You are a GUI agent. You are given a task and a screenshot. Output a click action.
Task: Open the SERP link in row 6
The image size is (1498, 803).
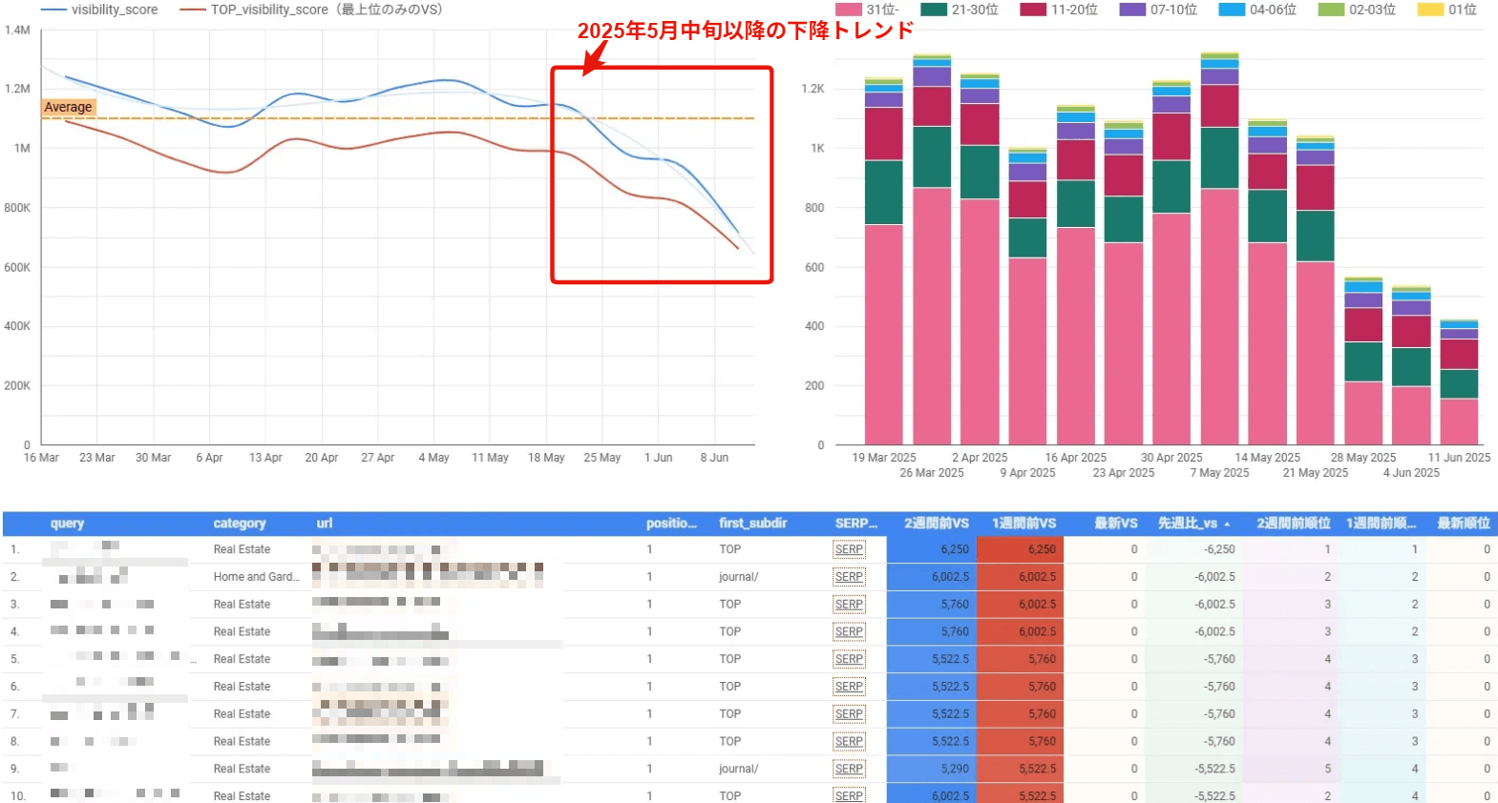(x=849, y=687)
